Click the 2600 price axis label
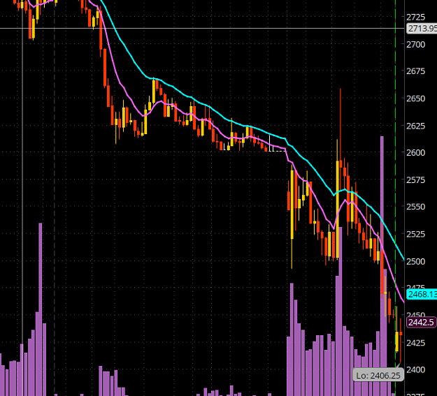Screen dimensions: 437x396 point(415,153)
